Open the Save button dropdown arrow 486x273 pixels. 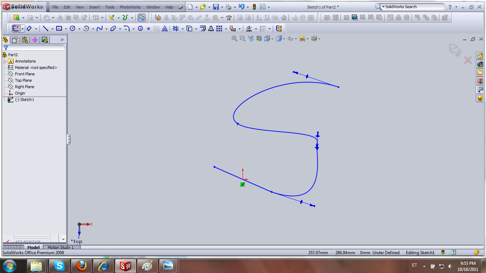coord(222,7)
